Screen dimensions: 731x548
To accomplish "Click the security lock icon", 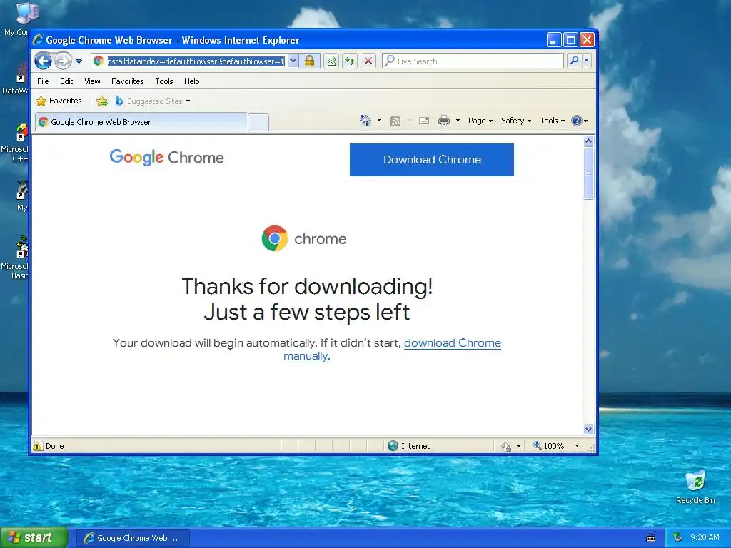I will (310, 61).
